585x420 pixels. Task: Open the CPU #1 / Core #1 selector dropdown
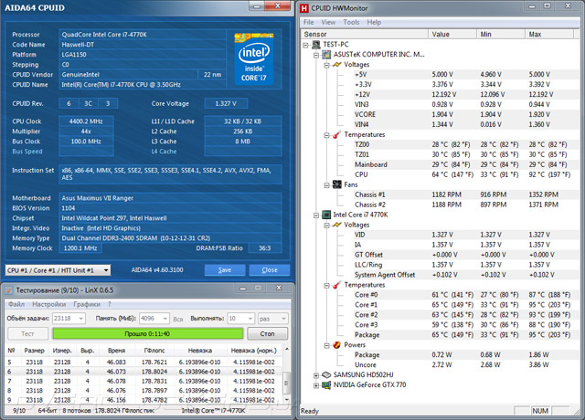pos(107,270)
